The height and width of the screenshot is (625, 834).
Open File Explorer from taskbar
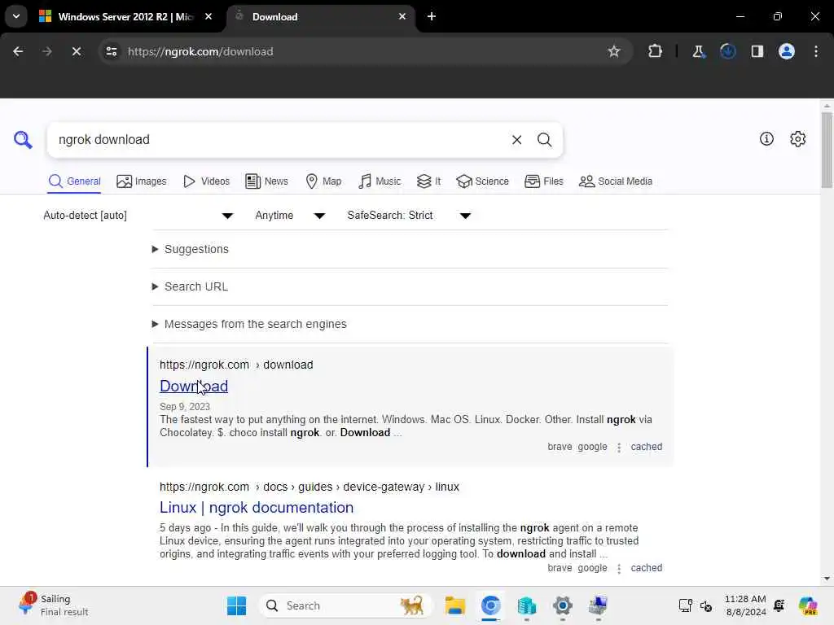click(x=454, y=605)
